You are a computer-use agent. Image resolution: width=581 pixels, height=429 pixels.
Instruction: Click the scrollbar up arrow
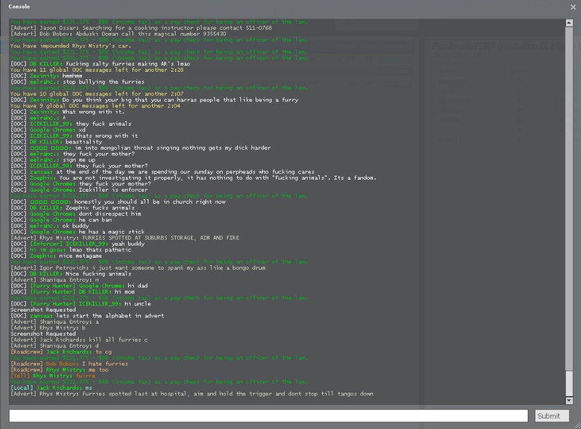(569, 23)
